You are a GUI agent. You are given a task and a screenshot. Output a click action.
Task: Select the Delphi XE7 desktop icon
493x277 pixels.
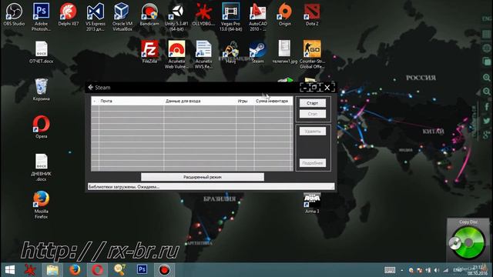[x=69, y=14]
